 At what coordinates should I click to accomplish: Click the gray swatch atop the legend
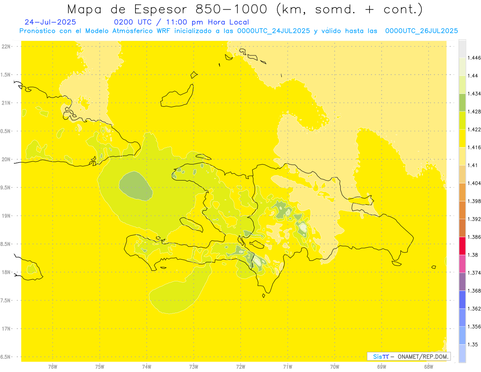coord(462,49)
